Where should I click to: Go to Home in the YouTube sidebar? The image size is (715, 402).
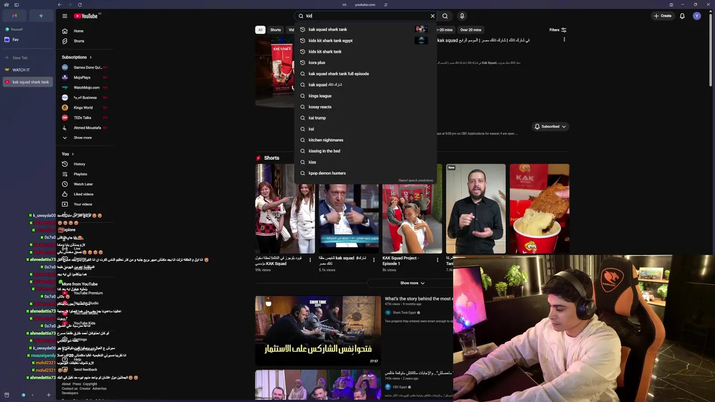tap(78, 31)
